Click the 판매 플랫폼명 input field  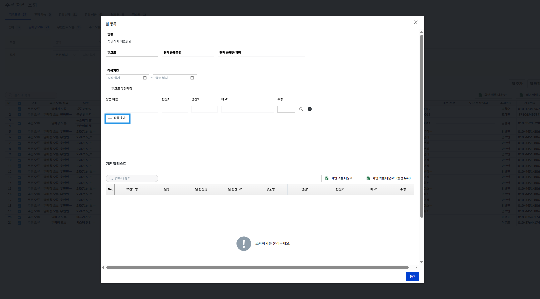(188, 60)
